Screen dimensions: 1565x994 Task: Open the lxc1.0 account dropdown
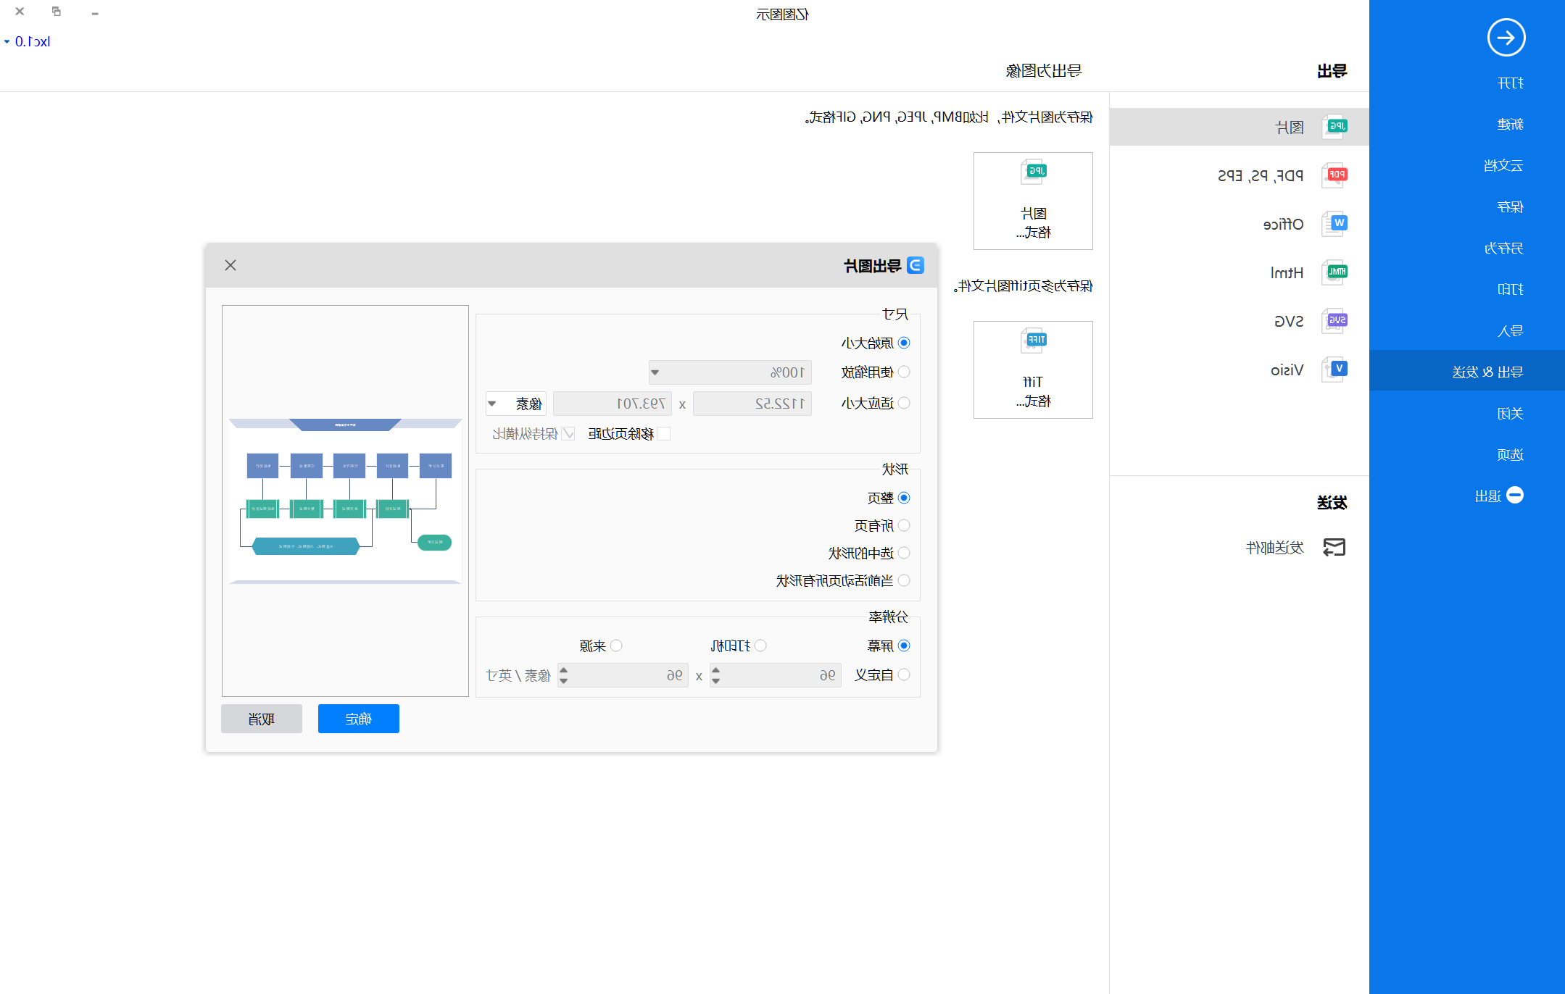click(x=28, y=41)
